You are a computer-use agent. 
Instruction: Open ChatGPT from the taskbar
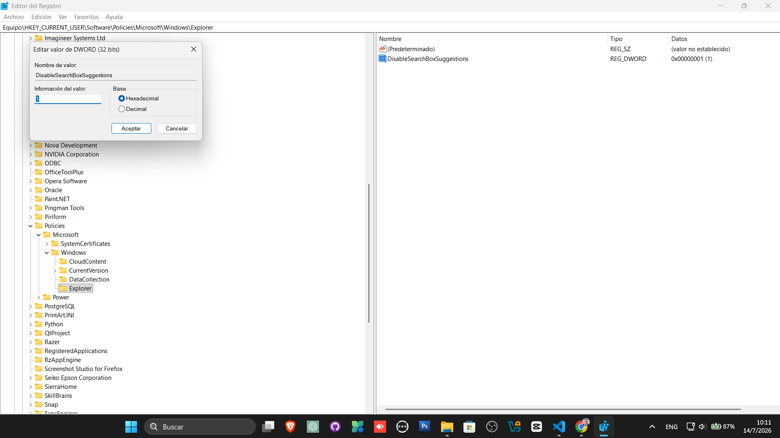[x=313, y=427]
